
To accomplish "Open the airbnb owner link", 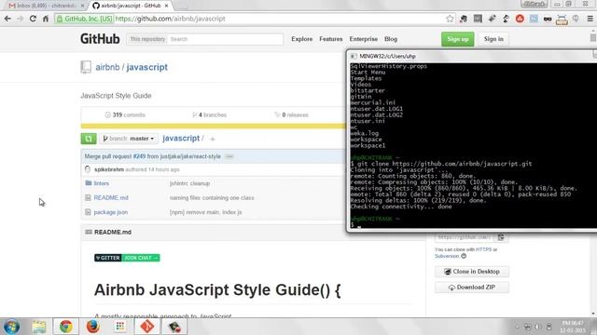I will coord(107,67).
